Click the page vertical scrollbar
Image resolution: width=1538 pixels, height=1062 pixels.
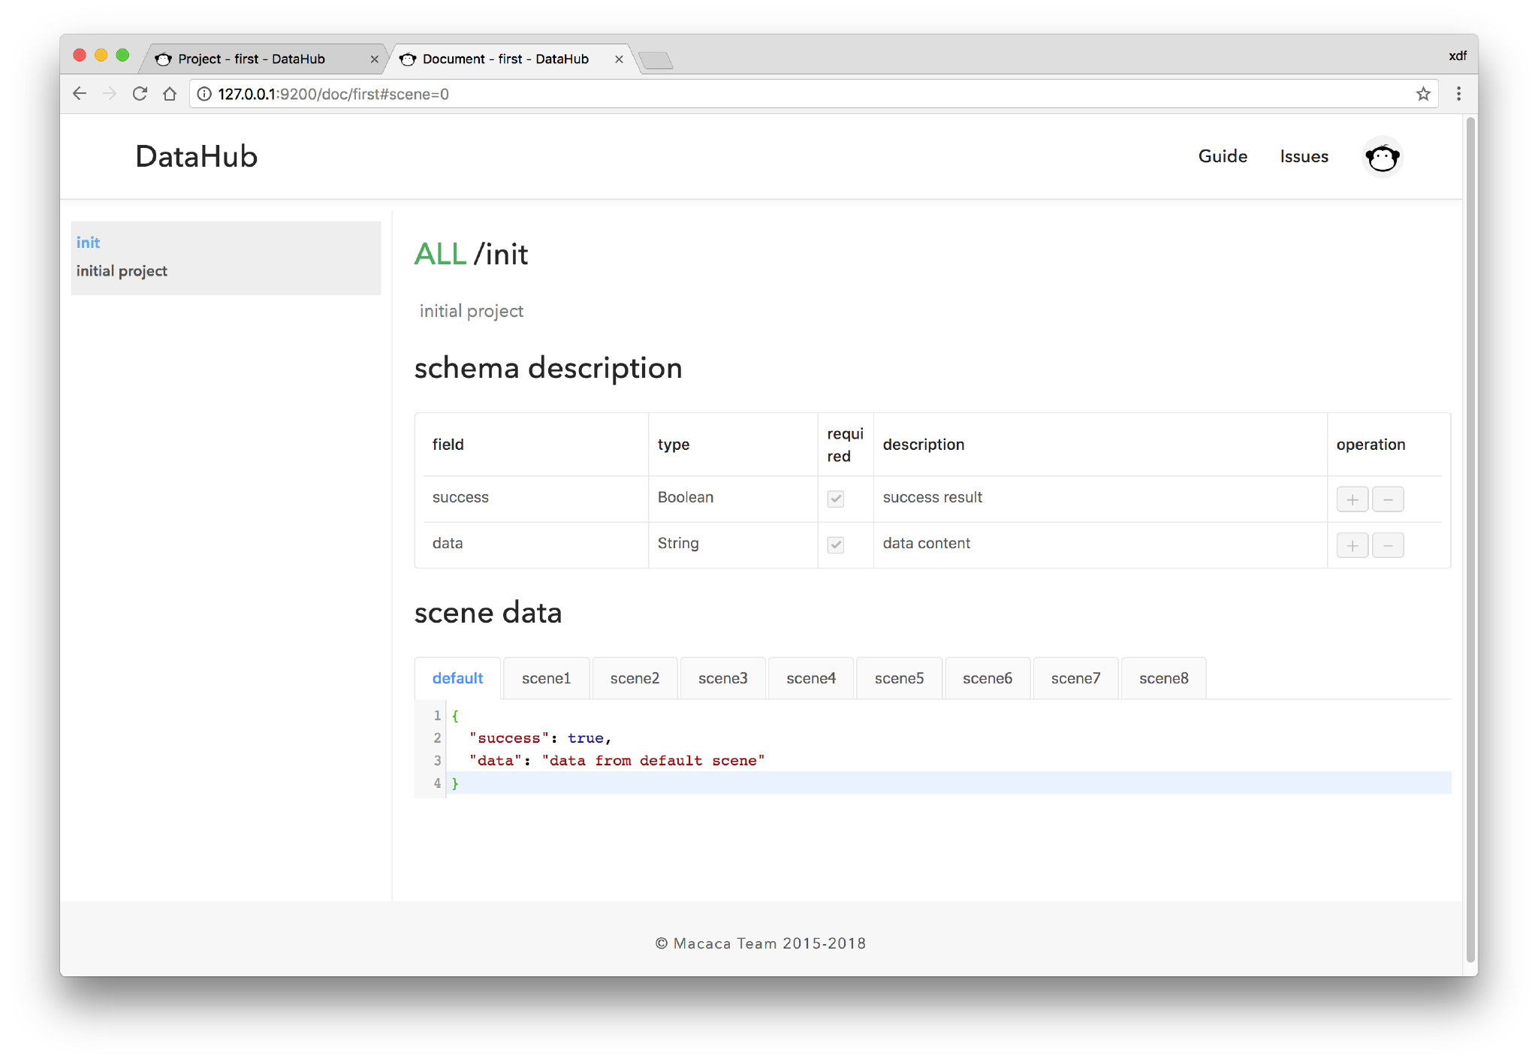point(1470,526)
